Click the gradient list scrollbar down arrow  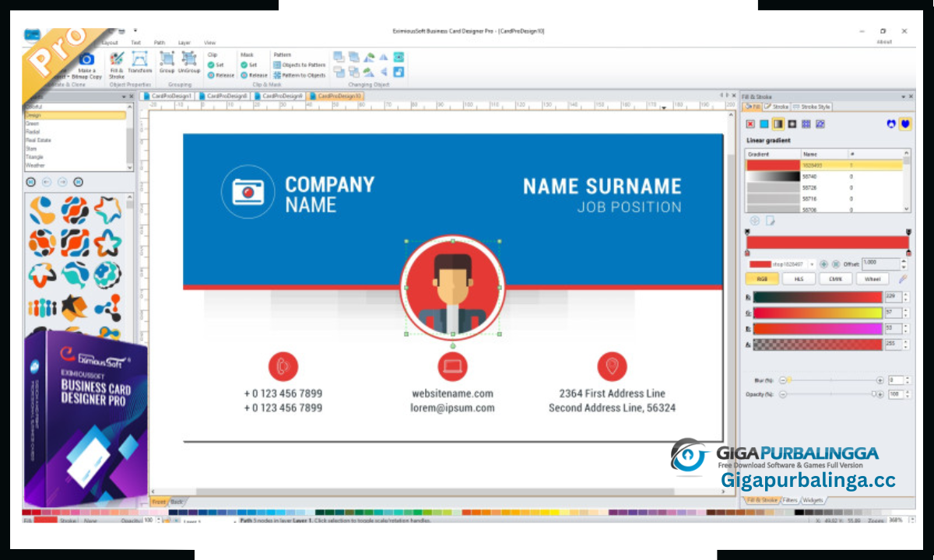tap(906, 209)
